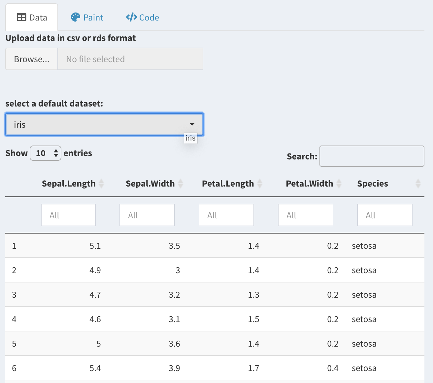The width and height of the screenshot is (433, 383).
Task: Open the Paint tab
Action: 87,18
